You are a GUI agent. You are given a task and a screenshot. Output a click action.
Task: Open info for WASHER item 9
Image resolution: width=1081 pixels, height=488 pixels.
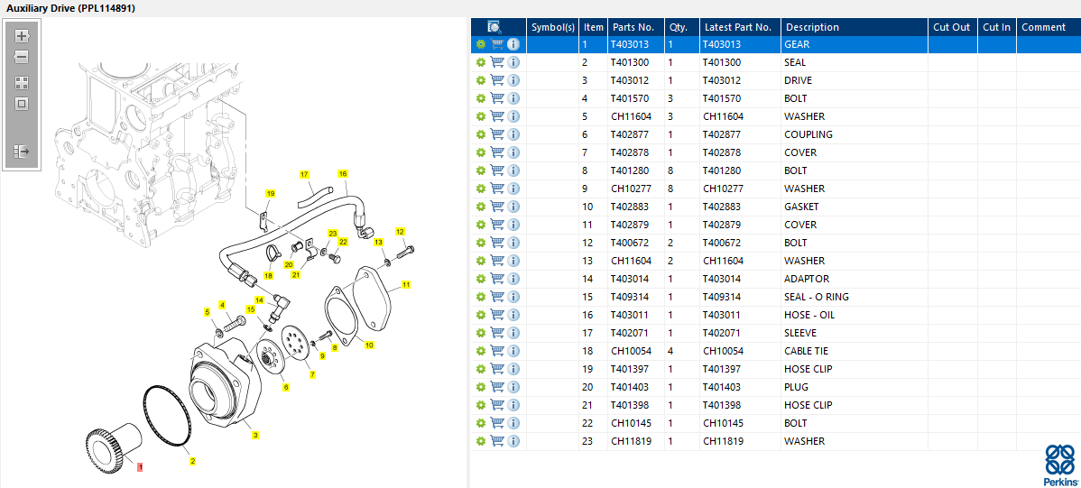pyautogui.click(x=513, y=189)
